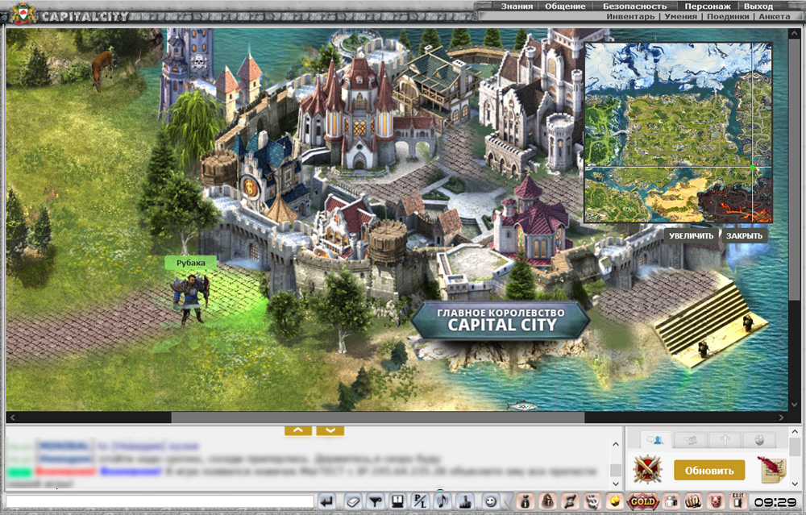This screenshot has height=515, width=806.
Task: Expand chat panel with the up chevron
Action: tap(298, 430)
